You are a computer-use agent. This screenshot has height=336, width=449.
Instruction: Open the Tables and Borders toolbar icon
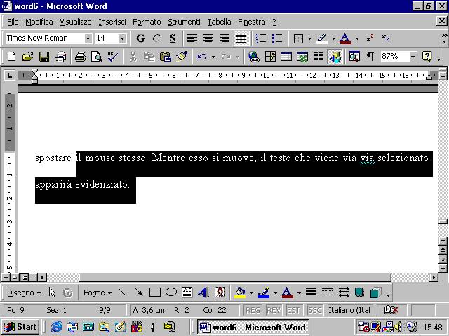pyautogui.click(x=270, y=57)
